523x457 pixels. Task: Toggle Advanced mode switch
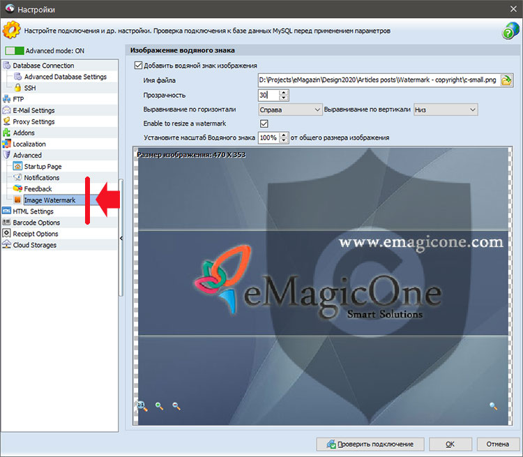click(x=15, y=51)
